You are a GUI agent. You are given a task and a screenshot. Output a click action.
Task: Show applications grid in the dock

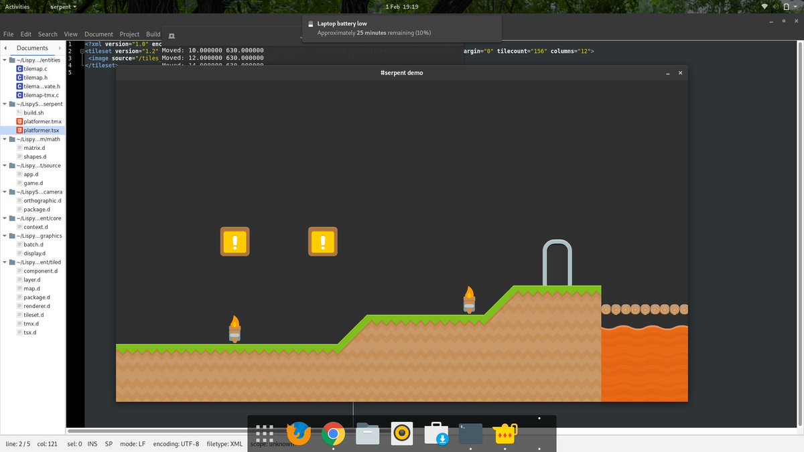click(265, 434)
